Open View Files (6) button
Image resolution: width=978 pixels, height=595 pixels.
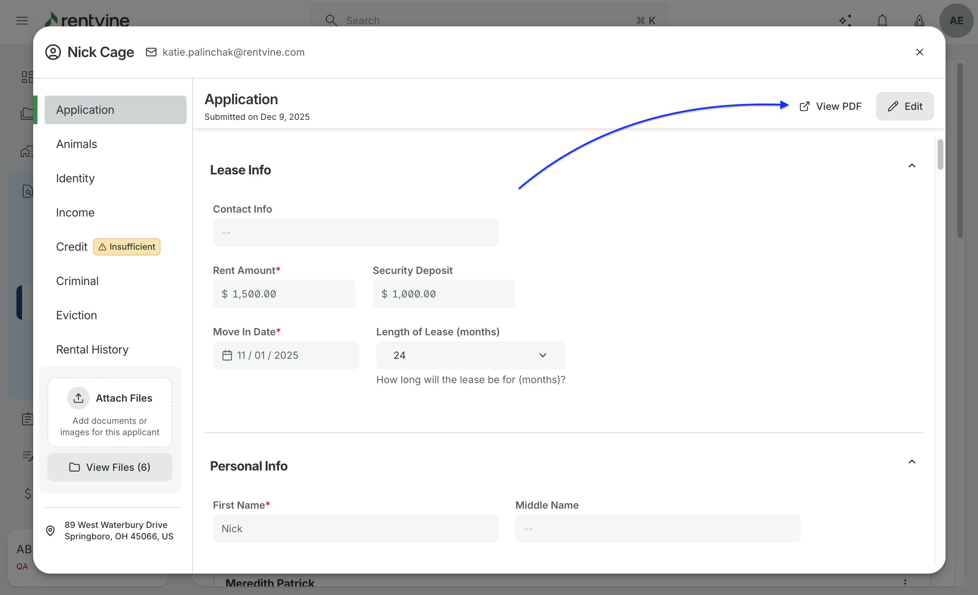tap(109, 467)
